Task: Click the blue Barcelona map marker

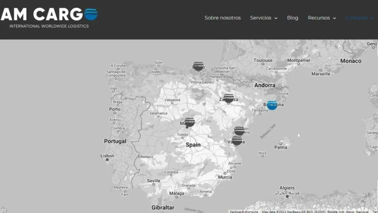Action: pos(272,105)
